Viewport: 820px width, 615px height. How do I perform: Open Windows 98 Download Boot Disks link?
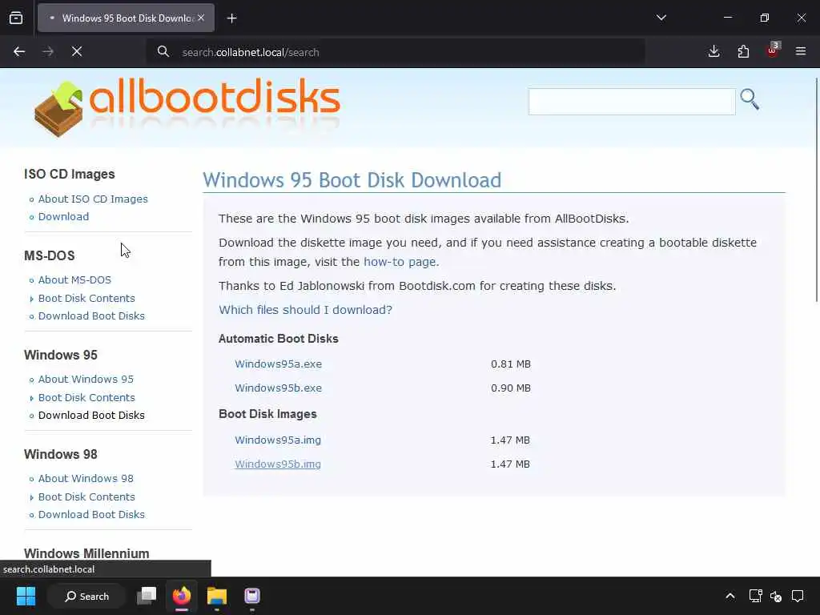[x=91, y=515]
